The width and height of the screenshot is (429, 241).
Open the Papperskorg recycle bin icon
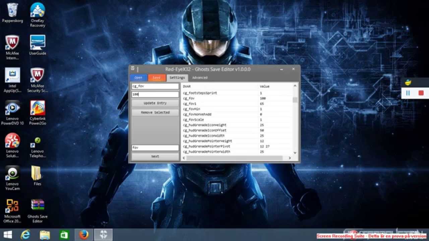point(12,13)
